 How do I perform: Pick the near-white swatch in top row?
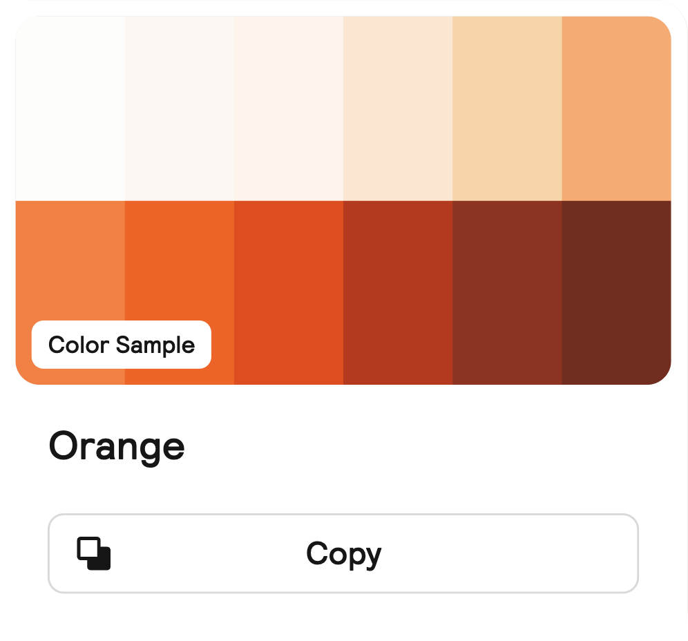(70, 108)
